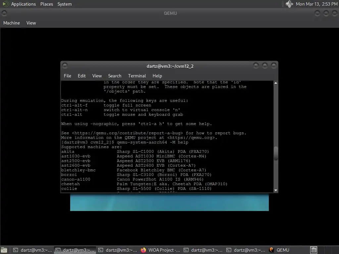Image resolution: width=339 pixels, height=254 pixels.
Task: Click the Applications menu logo icon
Action: coord(6,4)
